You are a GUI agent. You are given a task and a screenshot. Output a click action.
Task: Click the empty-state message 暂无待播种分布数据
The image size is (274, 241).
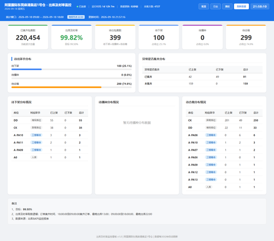pos(137,123)
